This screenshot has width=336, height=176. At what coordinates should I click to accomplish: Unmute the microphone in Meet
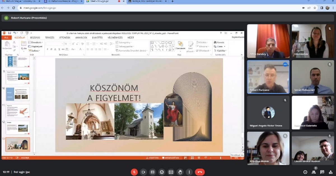(x=134, y=172)
